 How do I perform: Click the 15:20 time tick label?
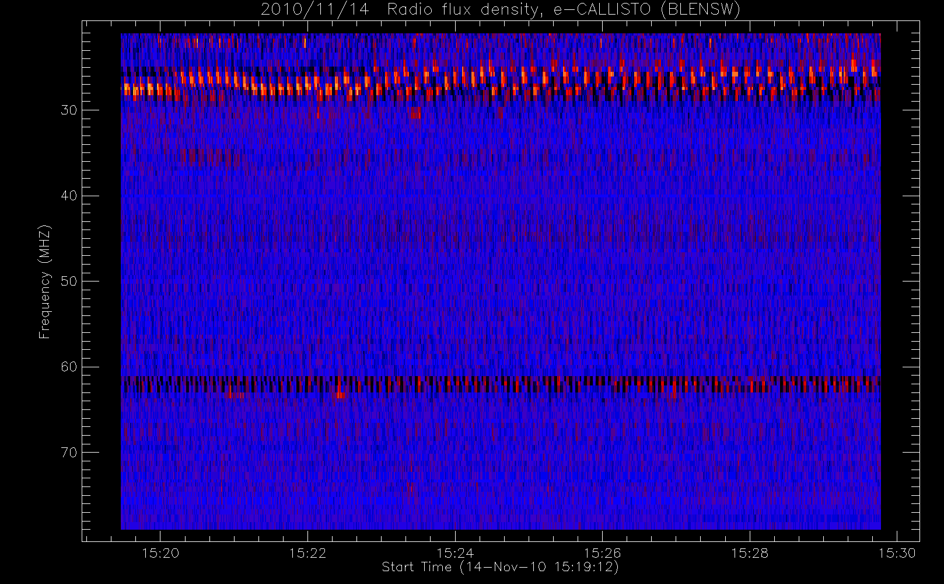[x=160, y=553]
